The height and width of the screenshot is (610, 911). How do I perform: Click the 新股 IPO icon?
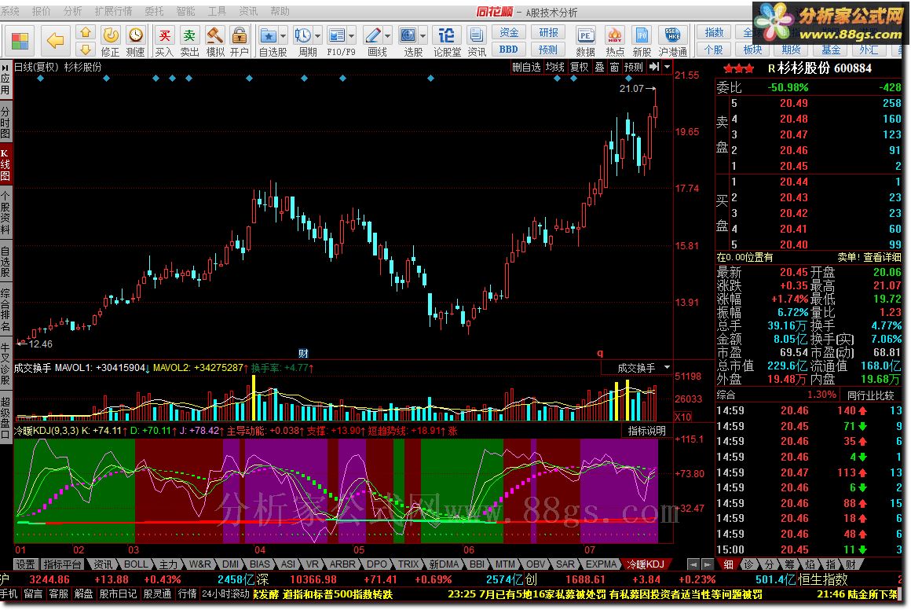click(x=642, y=35)
